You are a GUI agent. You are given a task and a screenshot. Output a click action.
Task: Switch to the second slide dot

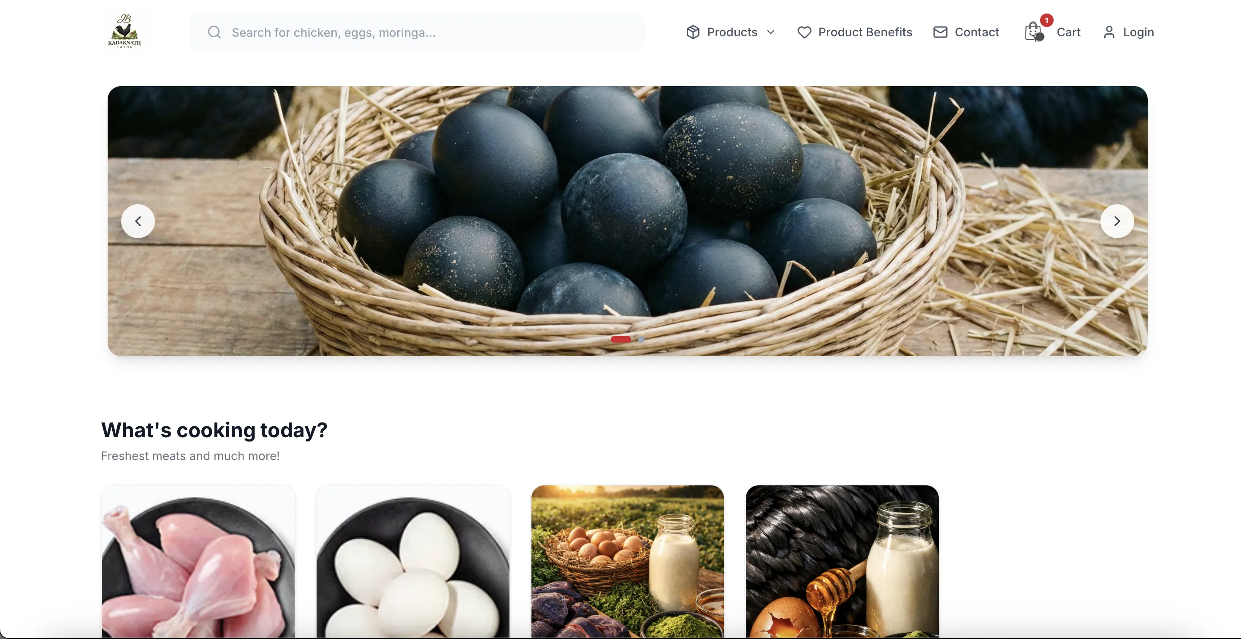pyautogui.click(x=641, y=339)
